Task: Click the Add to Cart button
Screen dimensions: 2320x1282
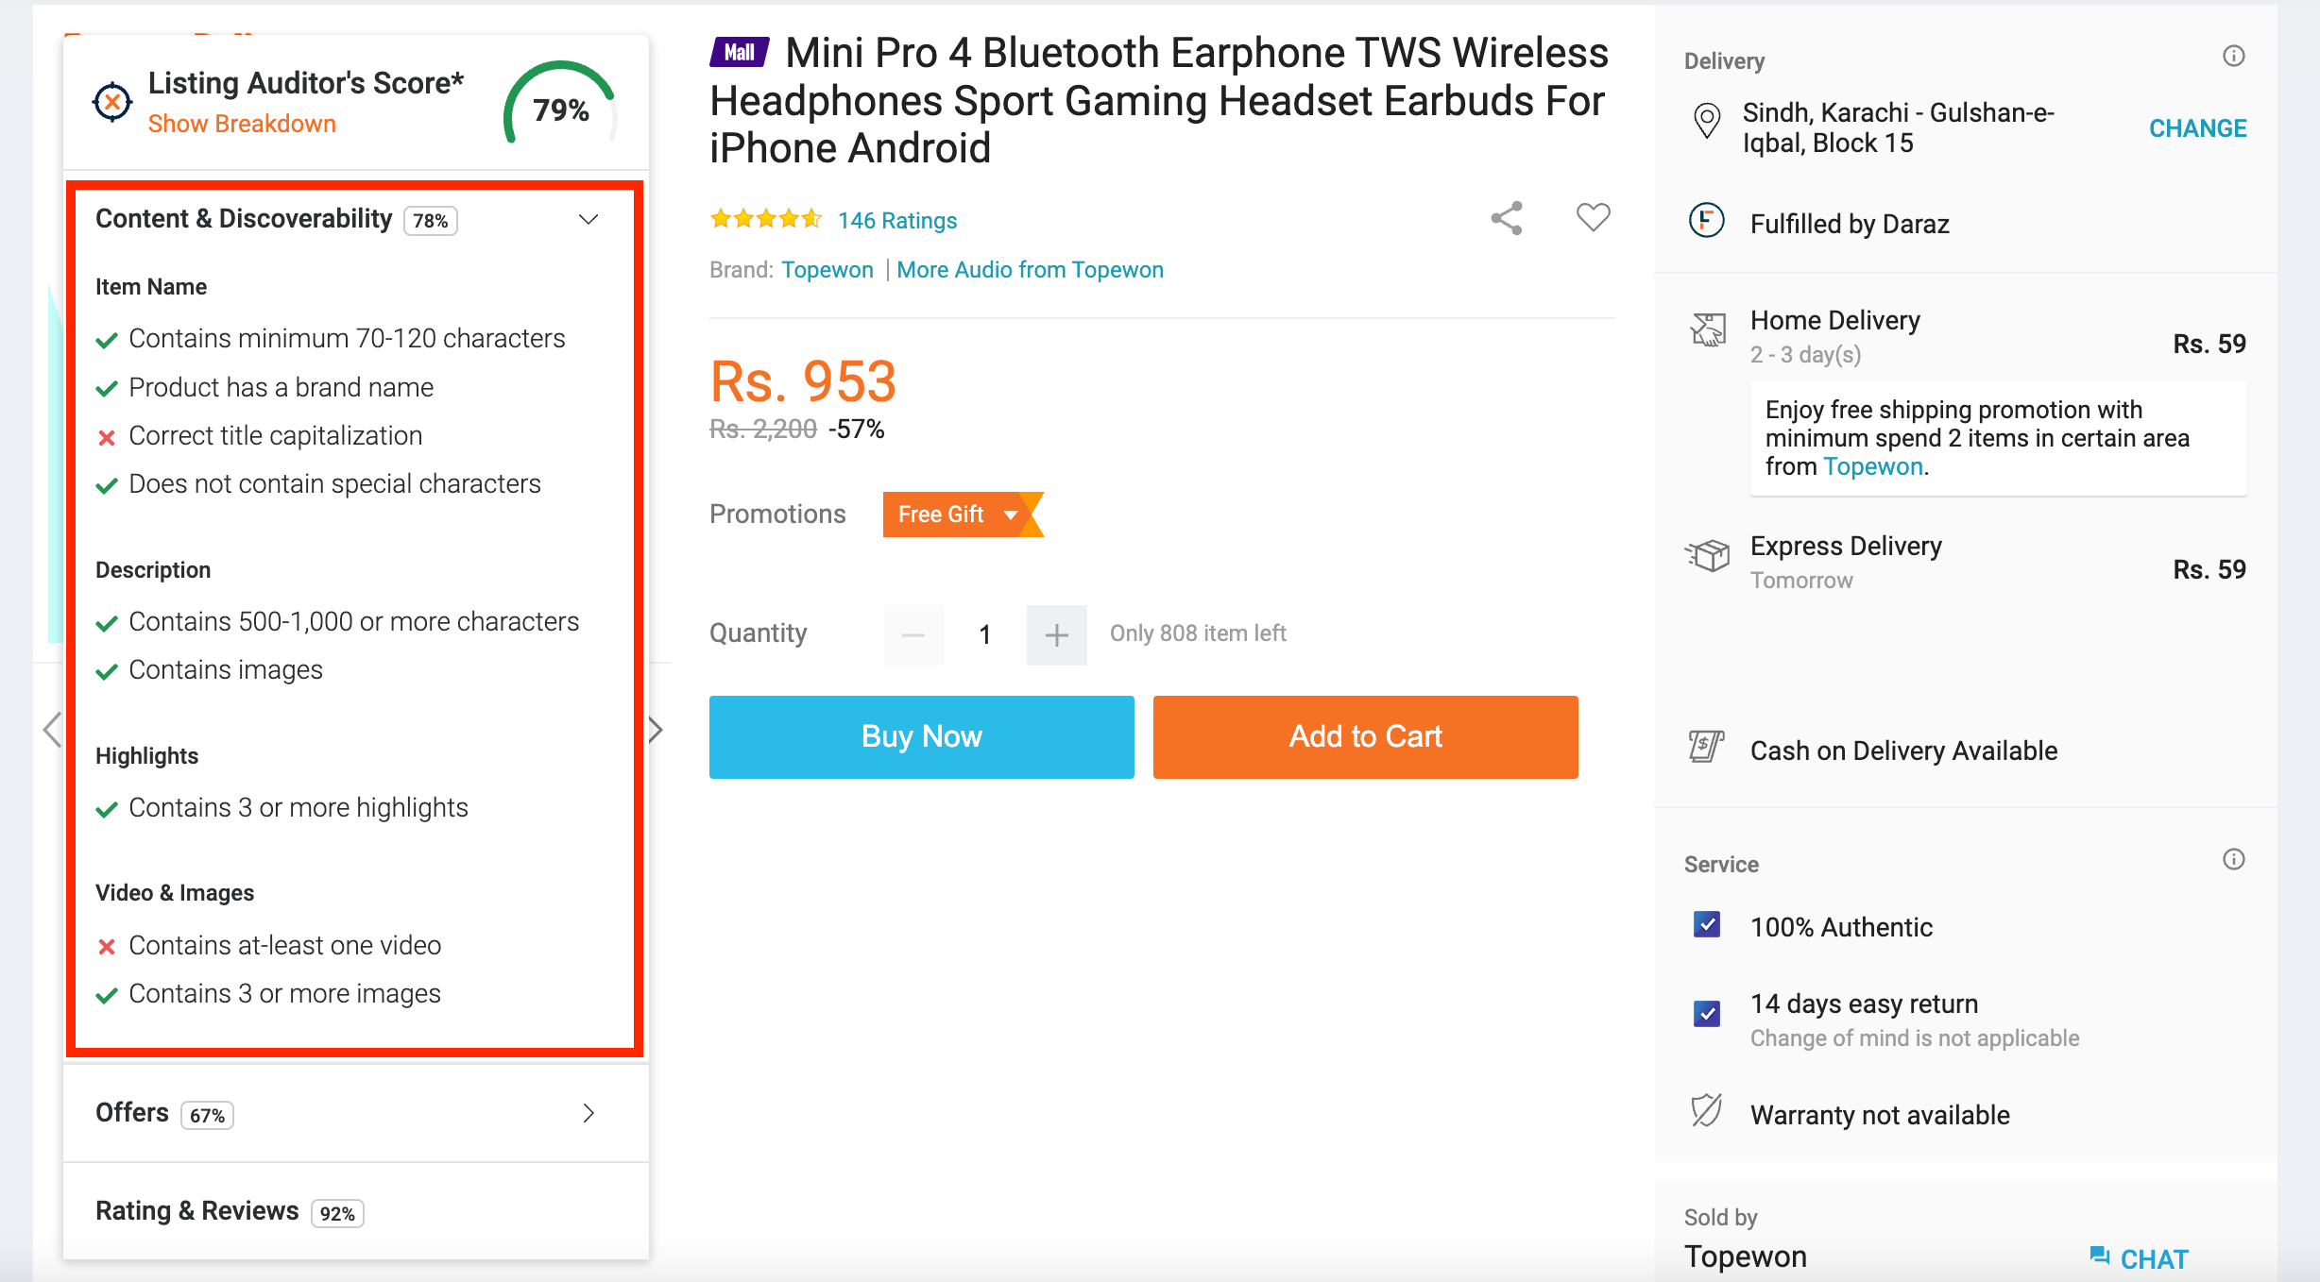Action: [x=1366, y=736]
